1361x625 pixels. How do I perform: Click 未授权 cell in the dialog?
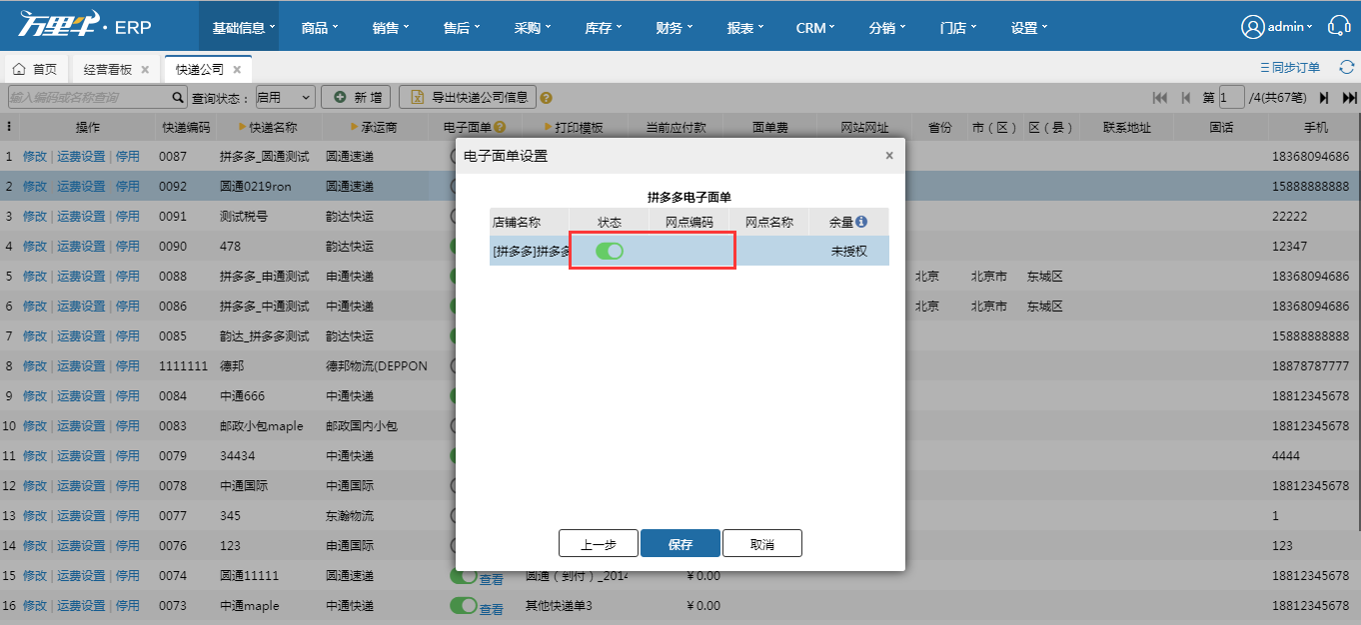(848, 252)
